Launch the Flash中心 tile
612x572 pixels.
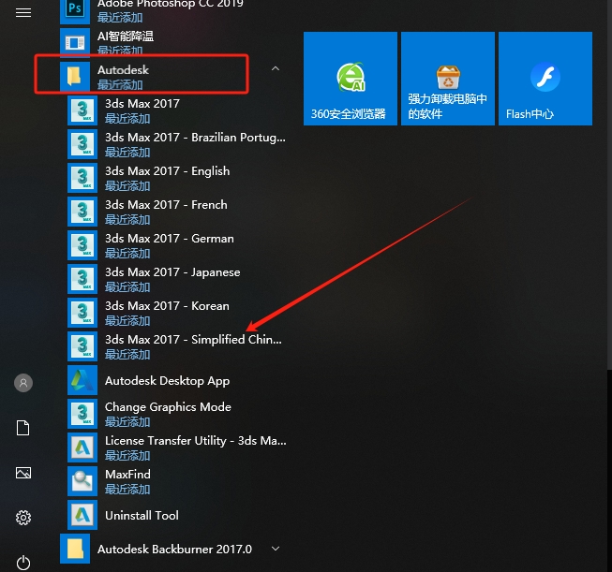click(545, 79)
